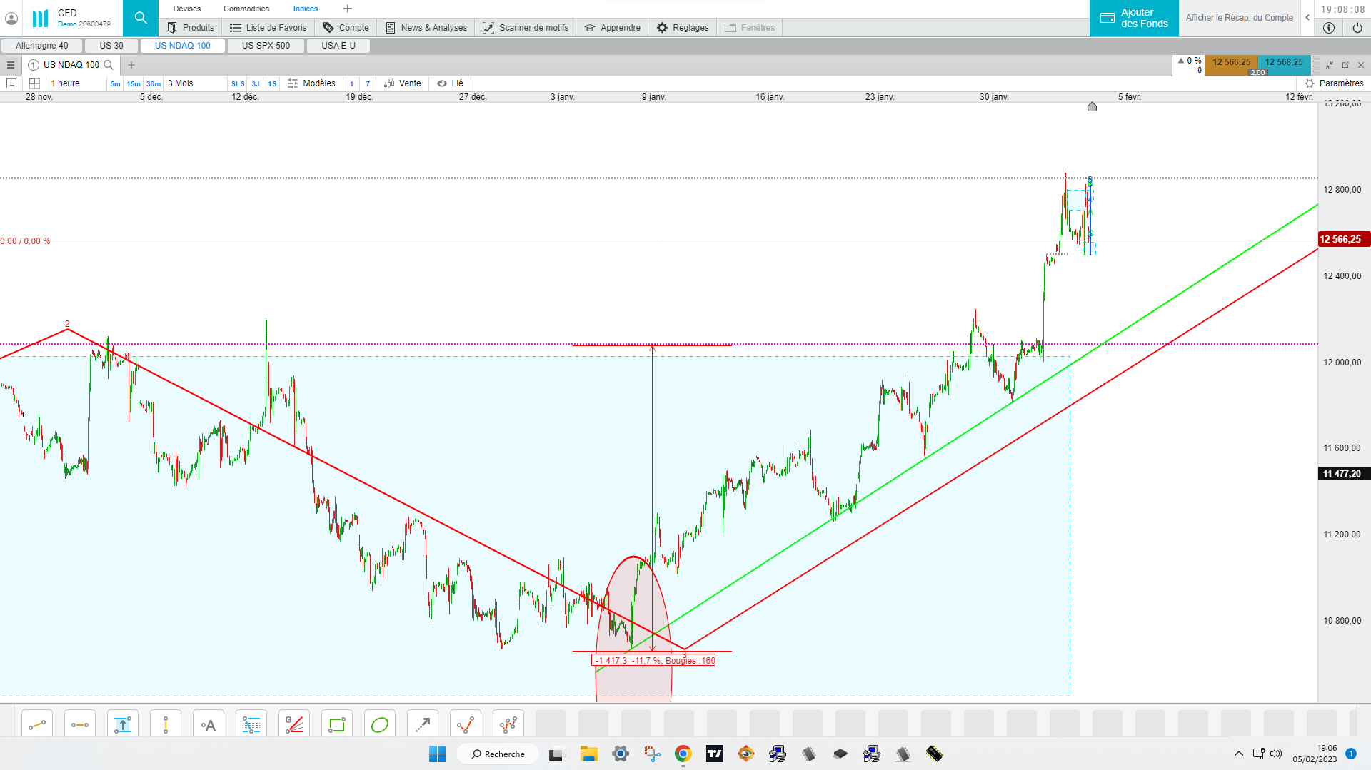The width and height of the screenshot is (1371, 770).
Task: Select the vertical line drawing tool
Action: click(166, 725)
